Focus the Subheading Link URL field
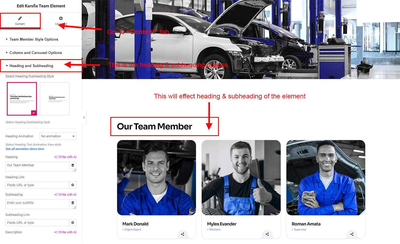The image size is (400, 244). 37,223
